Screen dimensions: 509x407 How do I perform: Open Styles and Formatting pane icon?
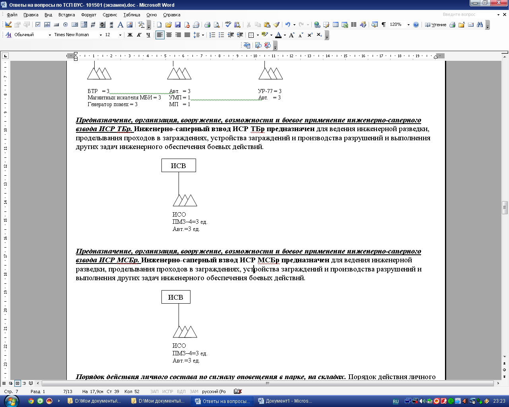tap(8, 35)
